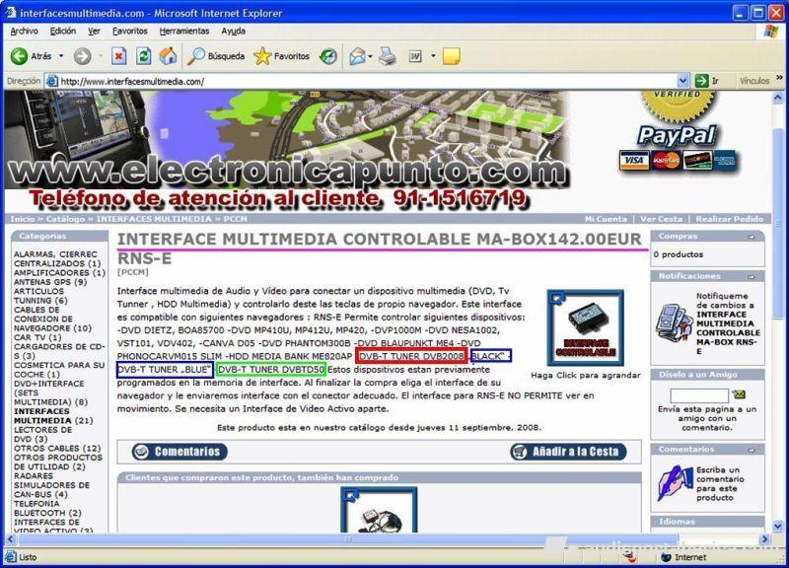Viewport: 789px width, 568px height.
Task: Click the friend email input field
Action: click(699, 395)
